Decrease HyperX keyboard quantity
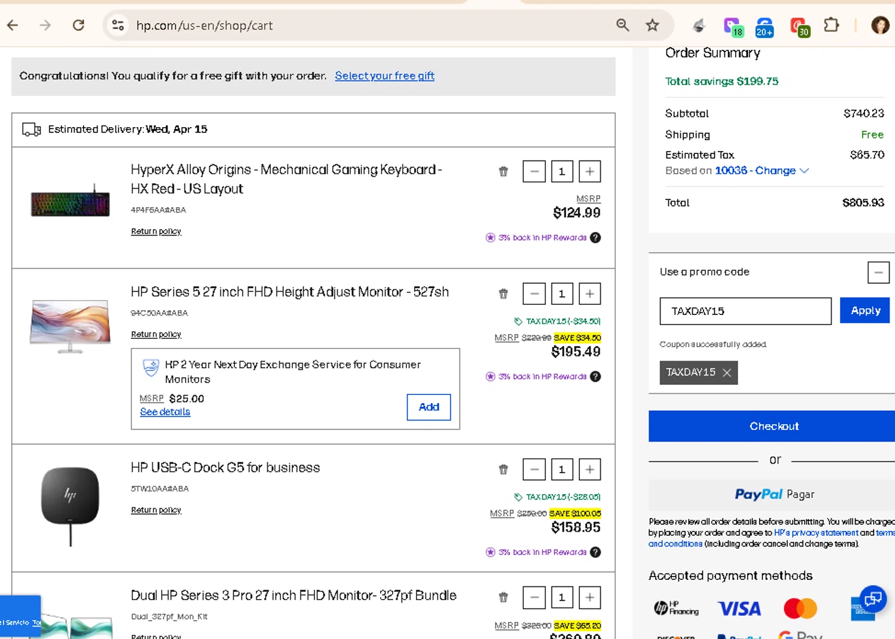Viewport: 895px width, 639px height. [534, 171]
